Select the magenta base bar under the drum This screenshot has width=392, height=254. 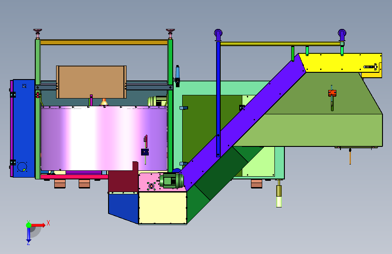74,177
